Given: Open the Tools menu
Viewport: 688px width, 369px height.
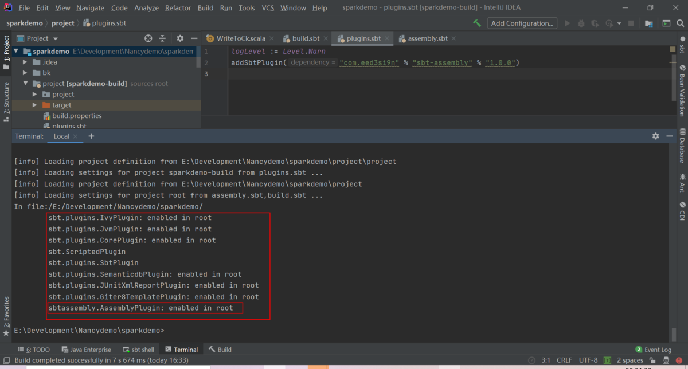Looking at the screenshot, I should (x=247, y=8).
